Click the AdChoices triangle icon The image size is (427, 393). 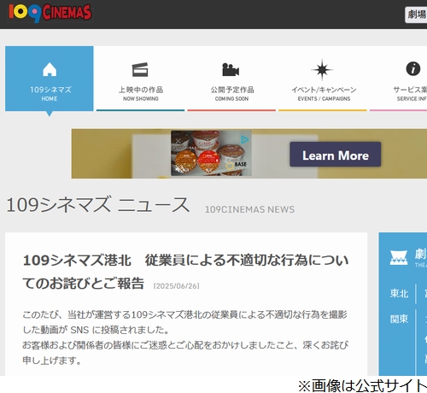tap(245, 139)
